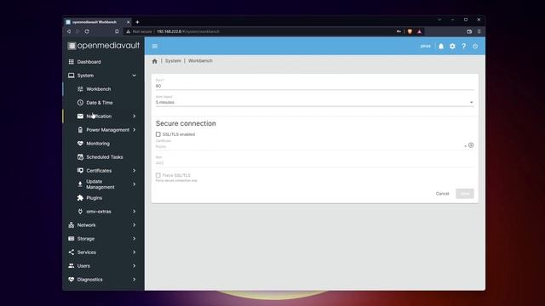Focus the Port input field
Image resolution: width=545 pixels, height=306 pixels.
coord(314,86)
